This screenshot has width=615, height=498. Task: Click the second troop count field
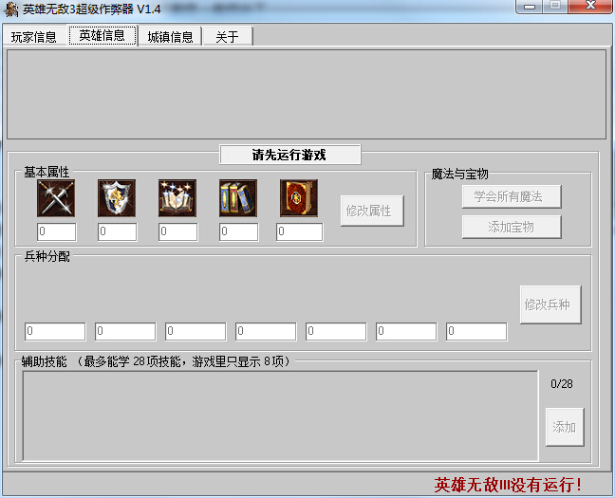coord(125,331)
